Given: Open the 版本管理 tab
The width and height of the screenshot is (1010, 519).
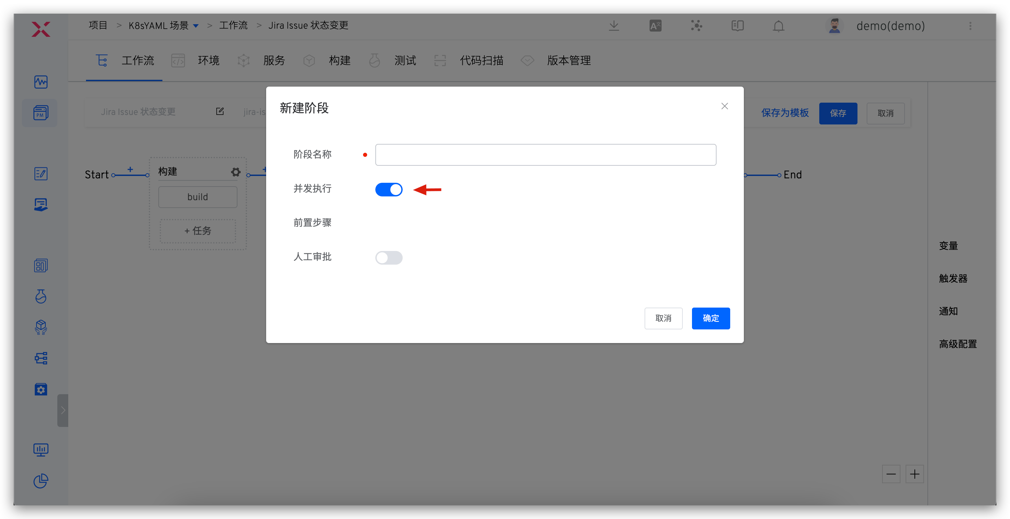Looking at the screenshot, I should [568, 60].
